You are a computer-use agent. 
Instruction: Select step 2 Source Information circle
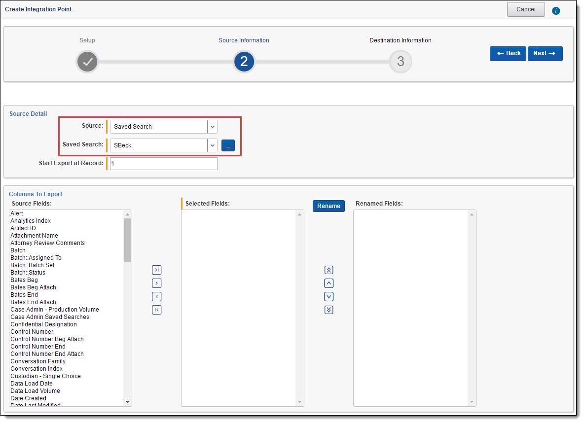pos(244,62)
